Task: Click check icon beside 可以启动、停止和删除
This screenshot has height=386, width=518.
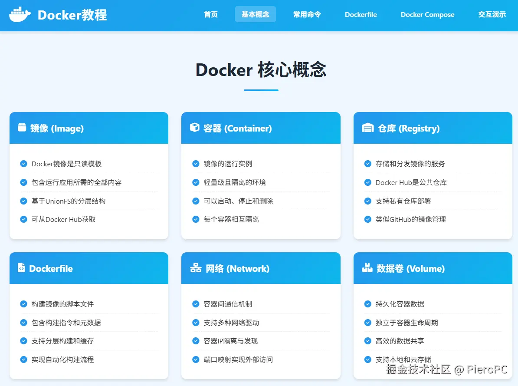Action: pyautogui.click(x=196, y=201)
